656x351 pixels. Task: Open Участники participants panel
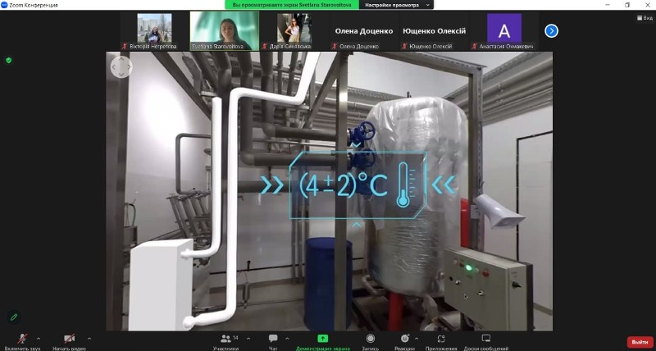[226, 341]
